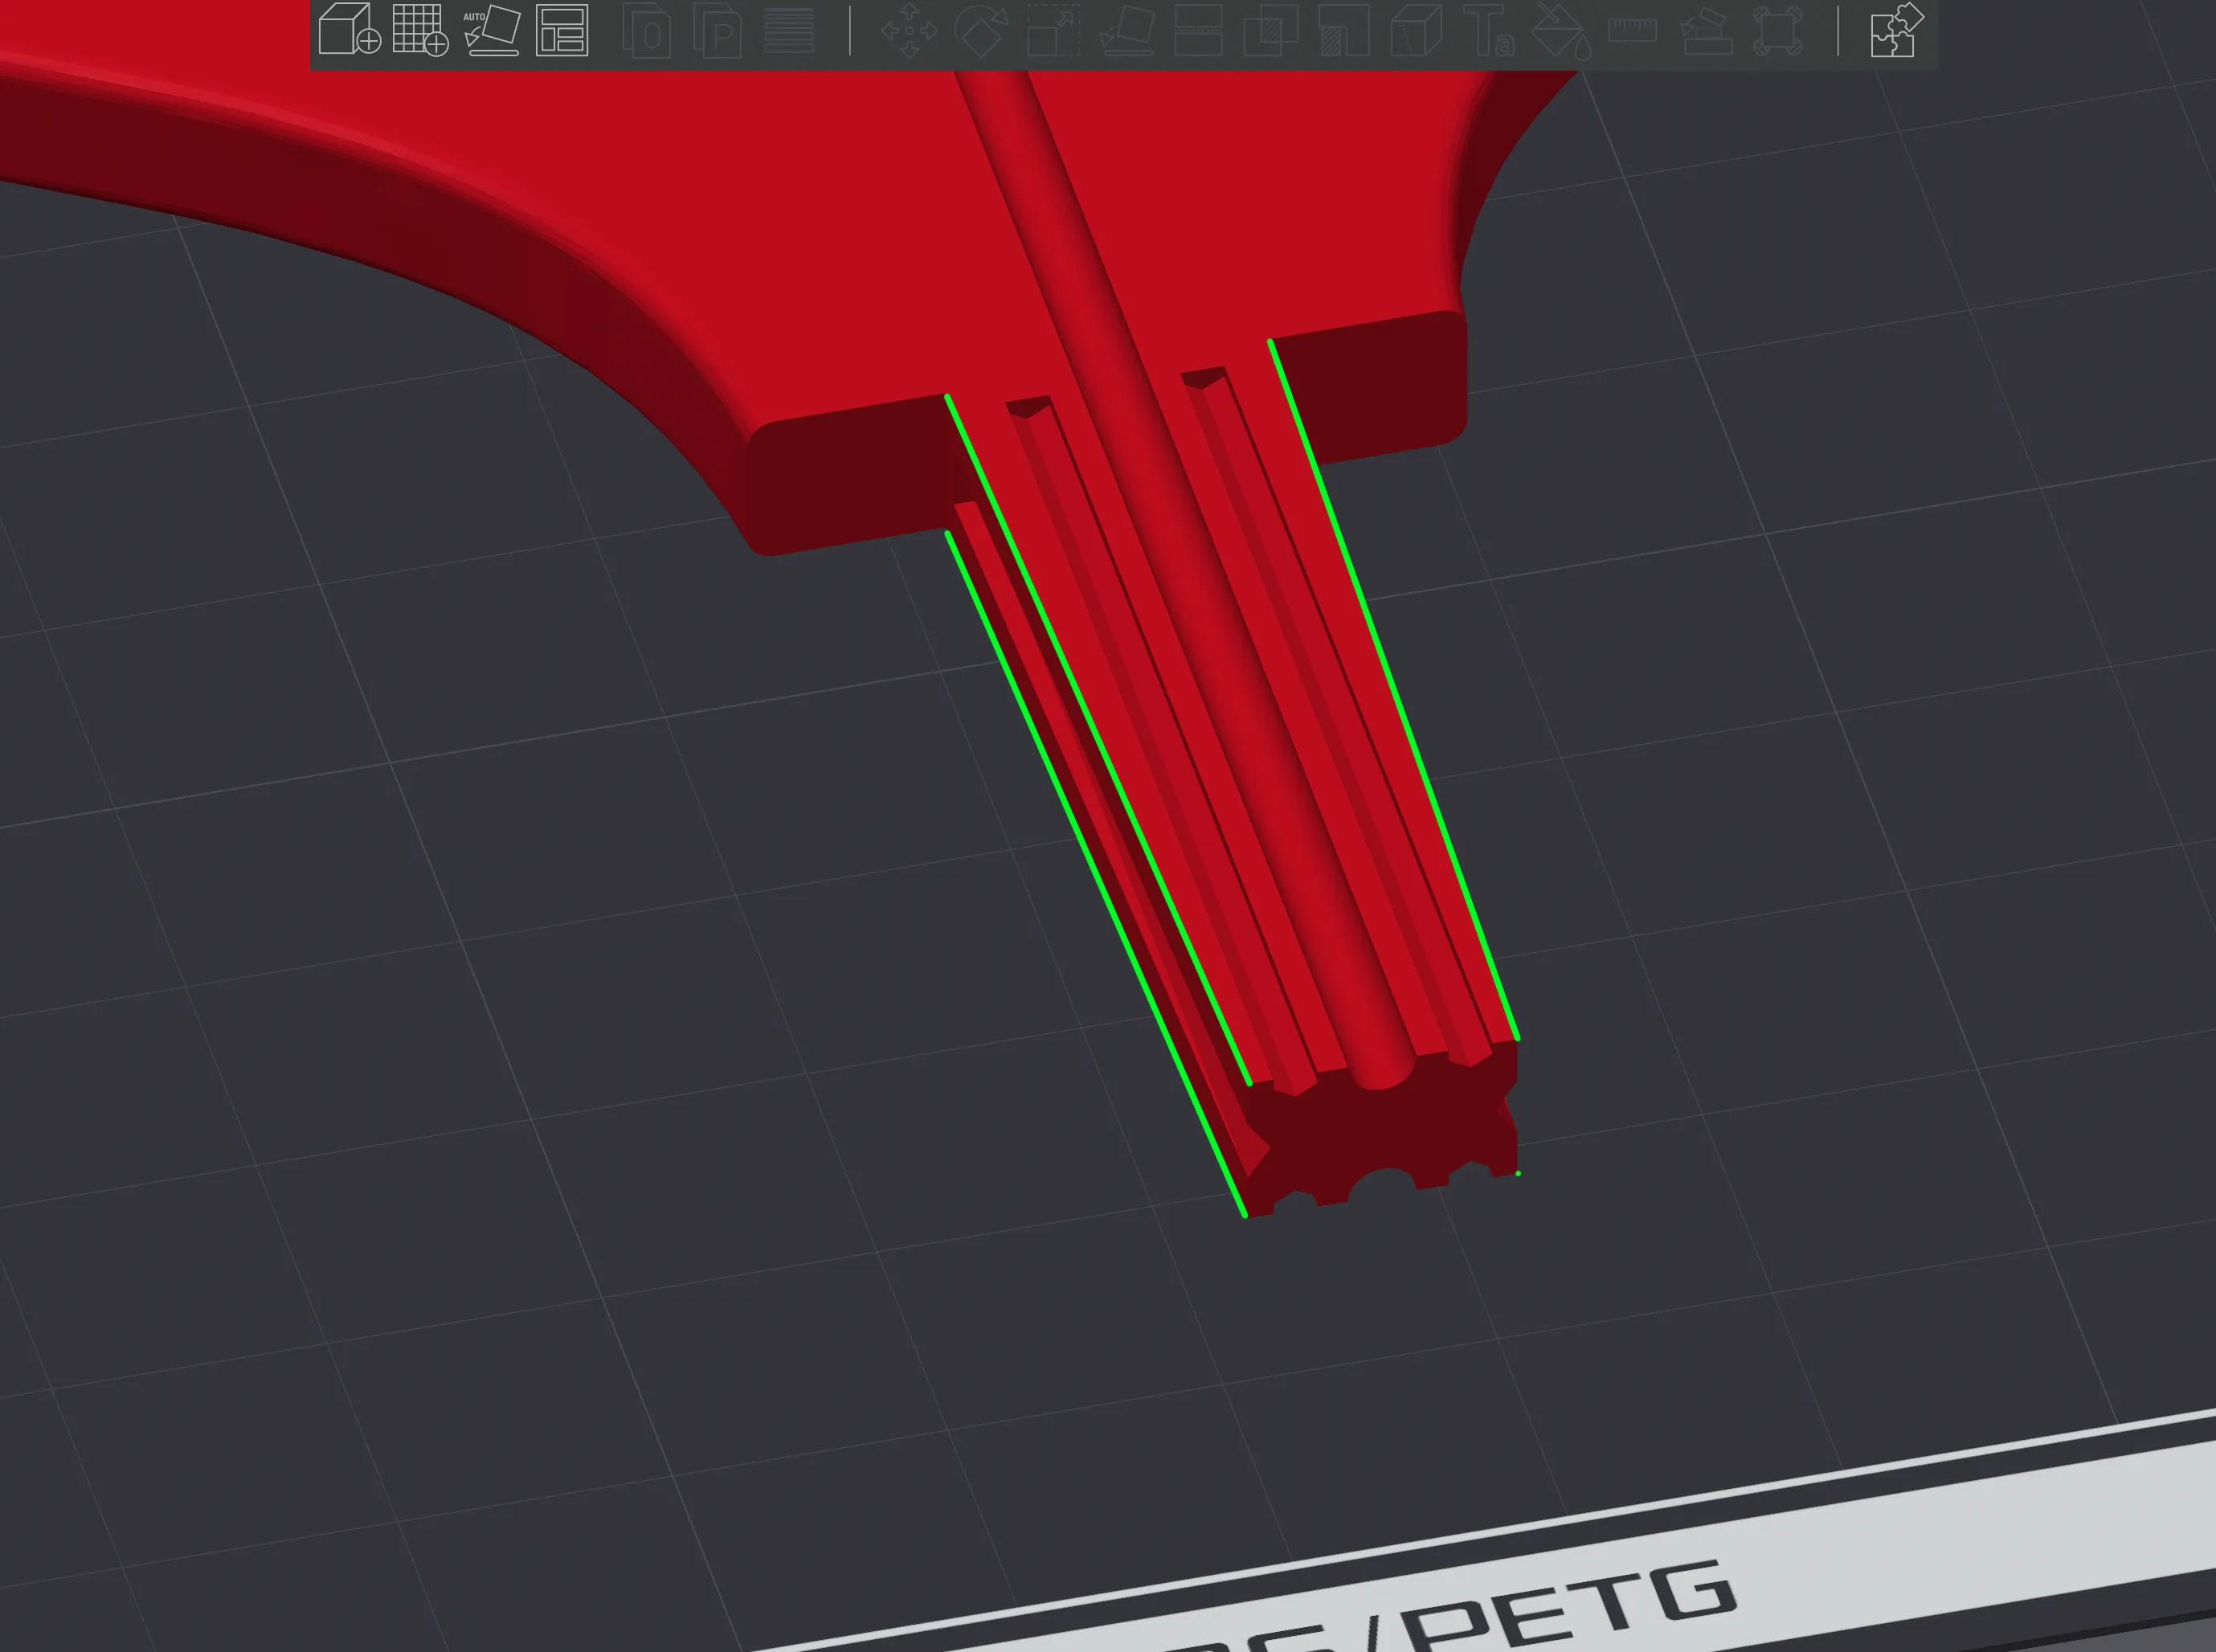Select the Seam painting tool
This screenshot has width=2216, height=1652.
tap(1416, 31)
